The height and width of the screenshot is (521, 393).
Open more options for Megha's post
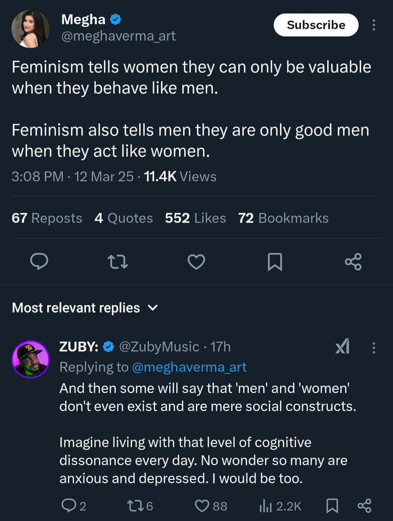[374, 25]
